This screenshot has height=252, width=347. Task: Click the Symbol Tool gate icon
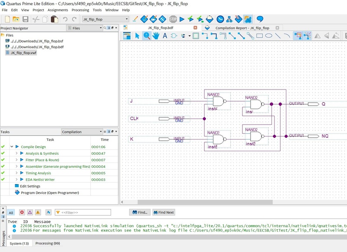pos(174,36)
